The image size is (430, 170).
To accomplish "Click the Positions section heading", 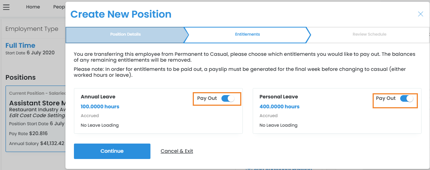I will click(21, 77).
